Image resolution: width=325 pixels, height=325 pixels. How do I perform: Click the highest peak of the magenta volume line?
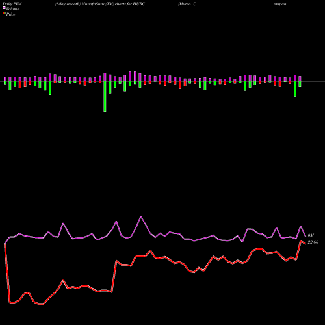click(141, 217)
